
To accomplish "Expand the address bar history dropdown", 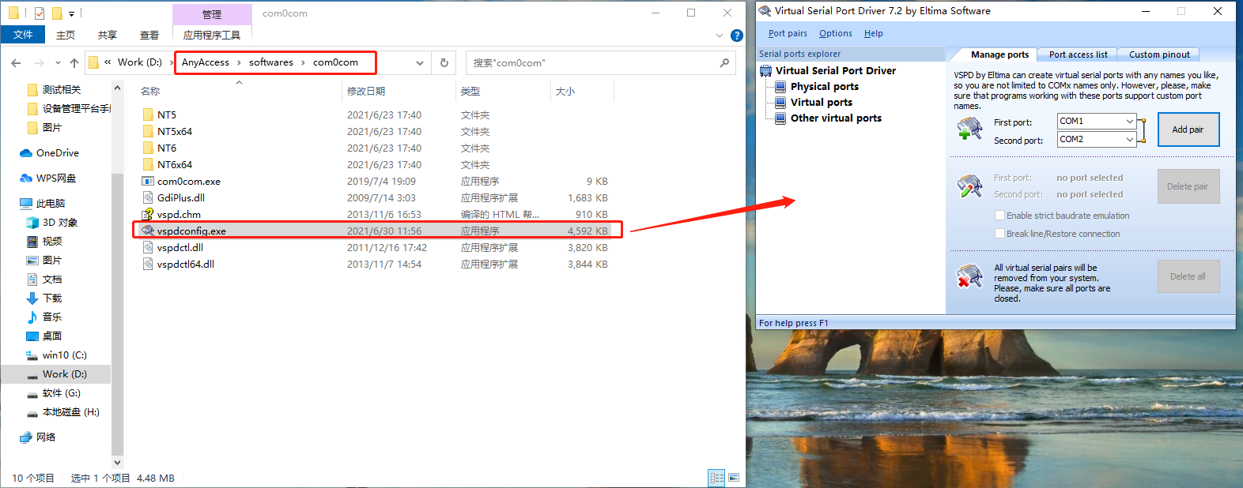I will [420, 62].
